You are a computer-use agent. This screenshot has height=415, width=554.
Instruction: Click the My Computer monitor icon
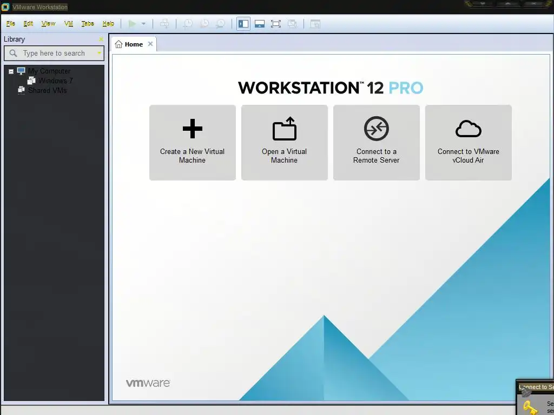coord(21,71)
